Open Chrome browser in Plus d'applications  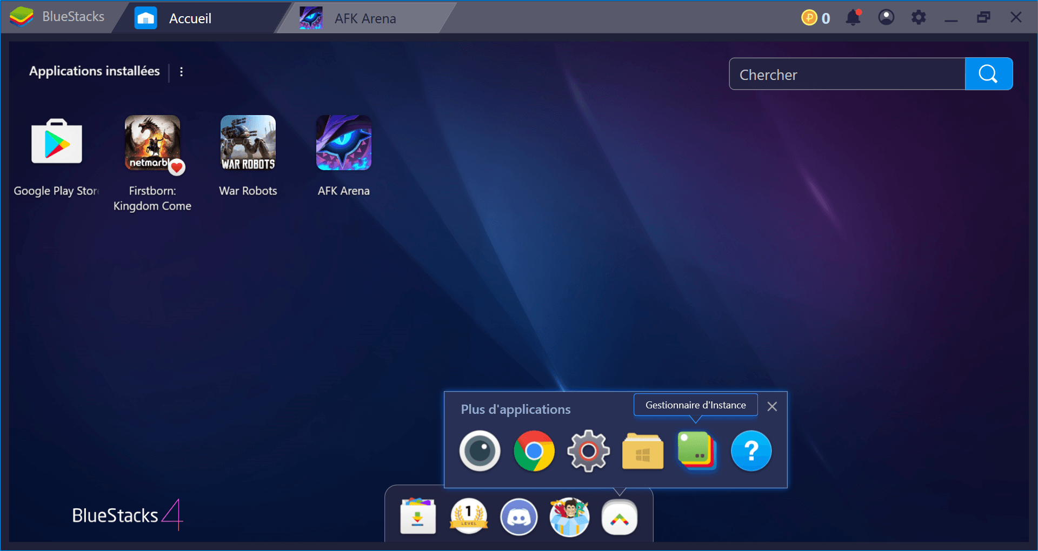pos(534,451)
